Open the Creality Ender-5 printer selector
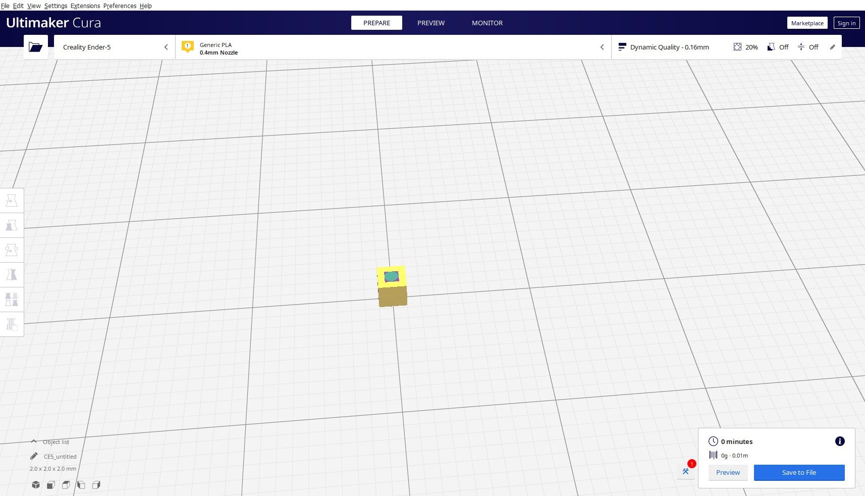This screenshot has height=496, width=865. click(114, 46)
